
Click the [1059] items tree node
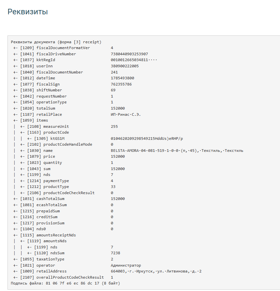click(x=31, y=120)
